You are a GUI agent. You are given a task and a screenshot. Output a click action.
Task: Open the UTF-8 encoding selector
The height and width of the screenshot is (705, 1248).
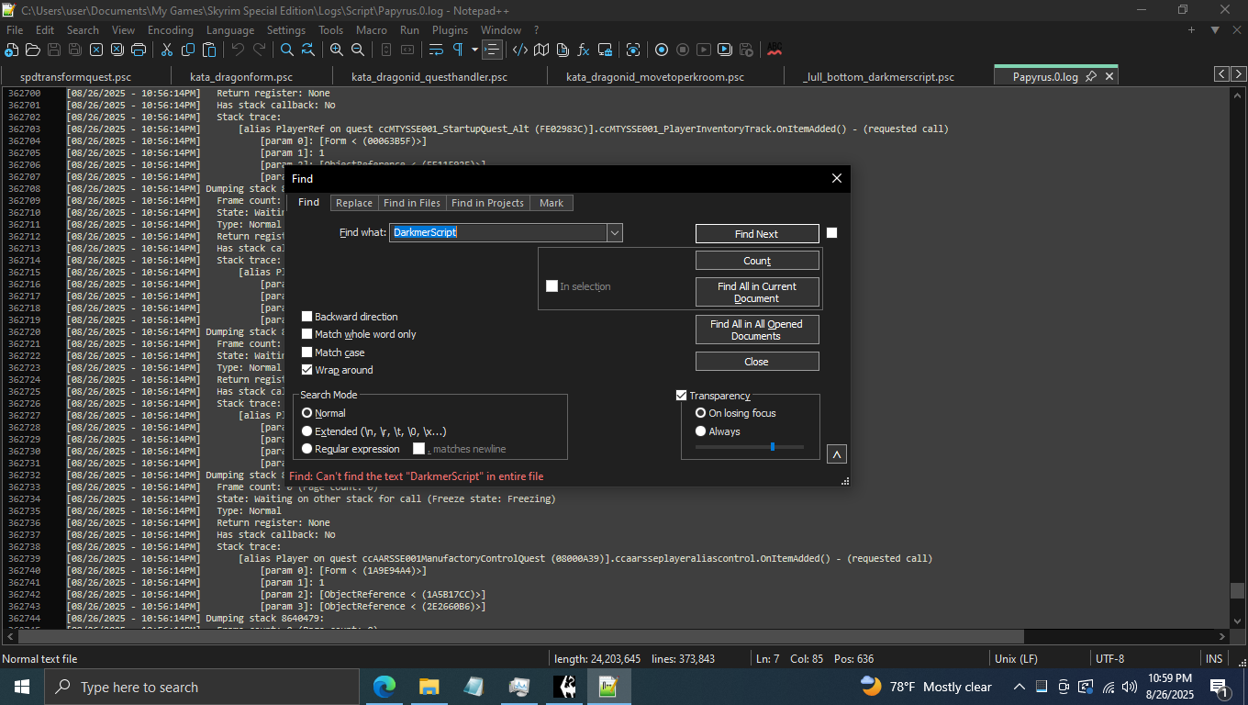coord(1109,658)
